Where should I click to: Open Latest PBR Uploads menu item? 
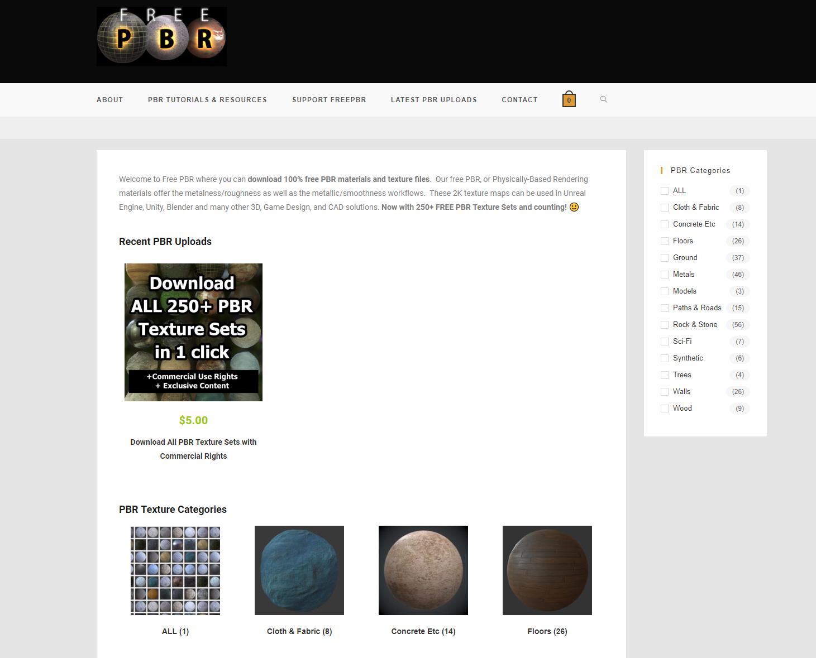click(434, 100)
